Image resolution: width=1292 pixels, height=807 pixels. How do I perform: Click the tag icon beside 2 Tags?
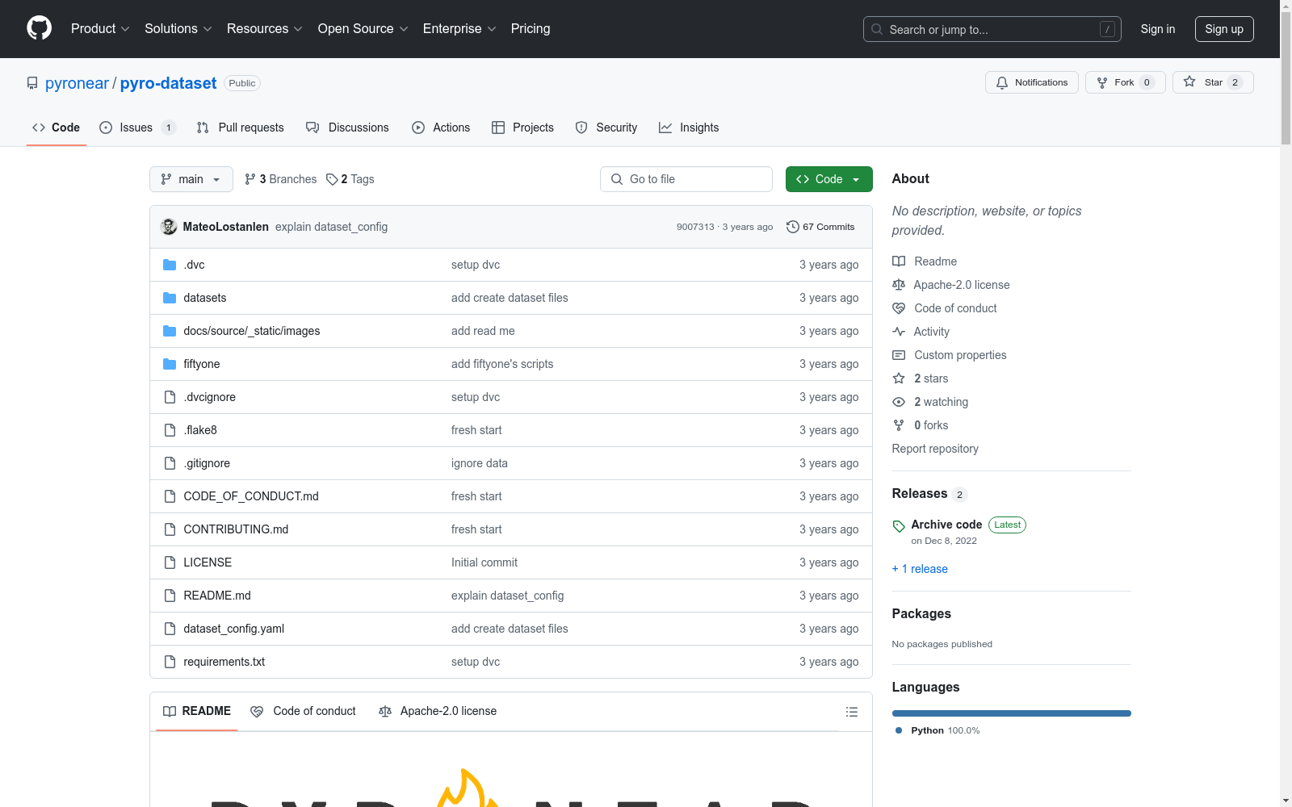(332, 179)
